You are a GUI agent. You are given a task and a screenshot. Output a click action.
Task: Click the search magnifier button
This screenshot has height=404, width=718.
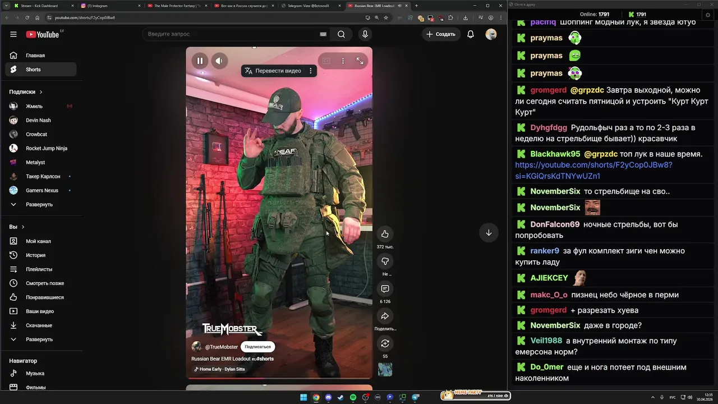click(341, 34)
